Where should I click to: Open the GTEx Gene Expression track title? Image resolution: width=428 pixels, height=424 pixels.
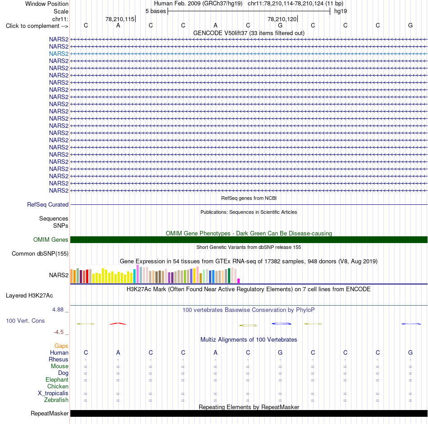tap(249, 261)
